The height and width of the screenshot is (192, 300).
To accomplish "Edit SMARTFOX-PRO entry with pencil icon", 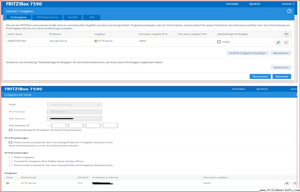I will (x=278, y=42).
